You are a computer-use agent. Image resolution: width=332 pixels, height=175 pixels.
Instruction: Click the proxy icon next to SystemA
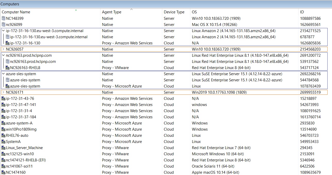(x=3, y=142)
